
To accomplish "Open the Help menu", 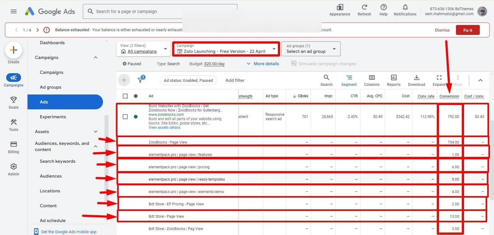I will tap(383, 10).
